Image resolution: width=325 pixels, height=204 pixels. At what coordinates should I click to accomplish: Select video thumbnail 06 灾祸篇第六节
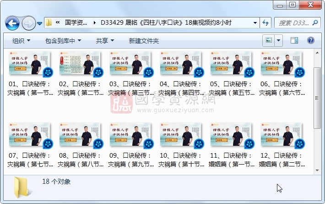(x=282, y=64)
